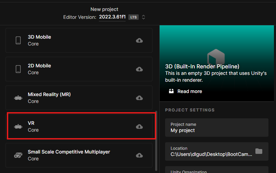Click the 3D Mobile phone icon
This screenshot has width=276, height=173.
18,40
